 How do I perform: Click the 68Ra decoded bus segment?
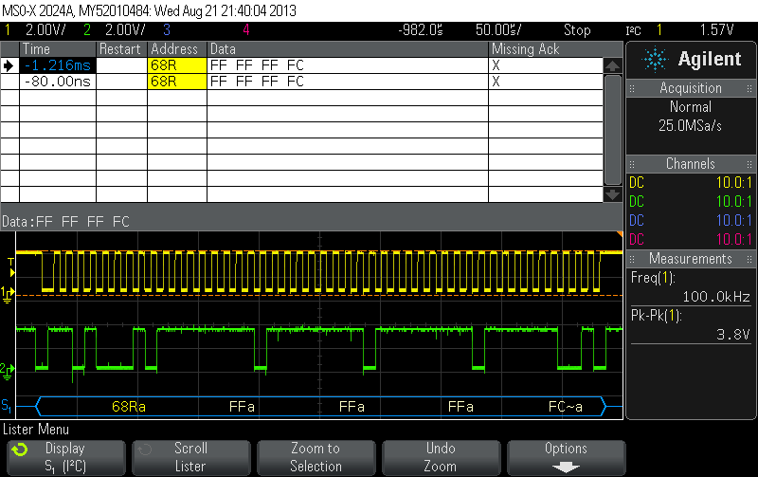pos(129,407)
